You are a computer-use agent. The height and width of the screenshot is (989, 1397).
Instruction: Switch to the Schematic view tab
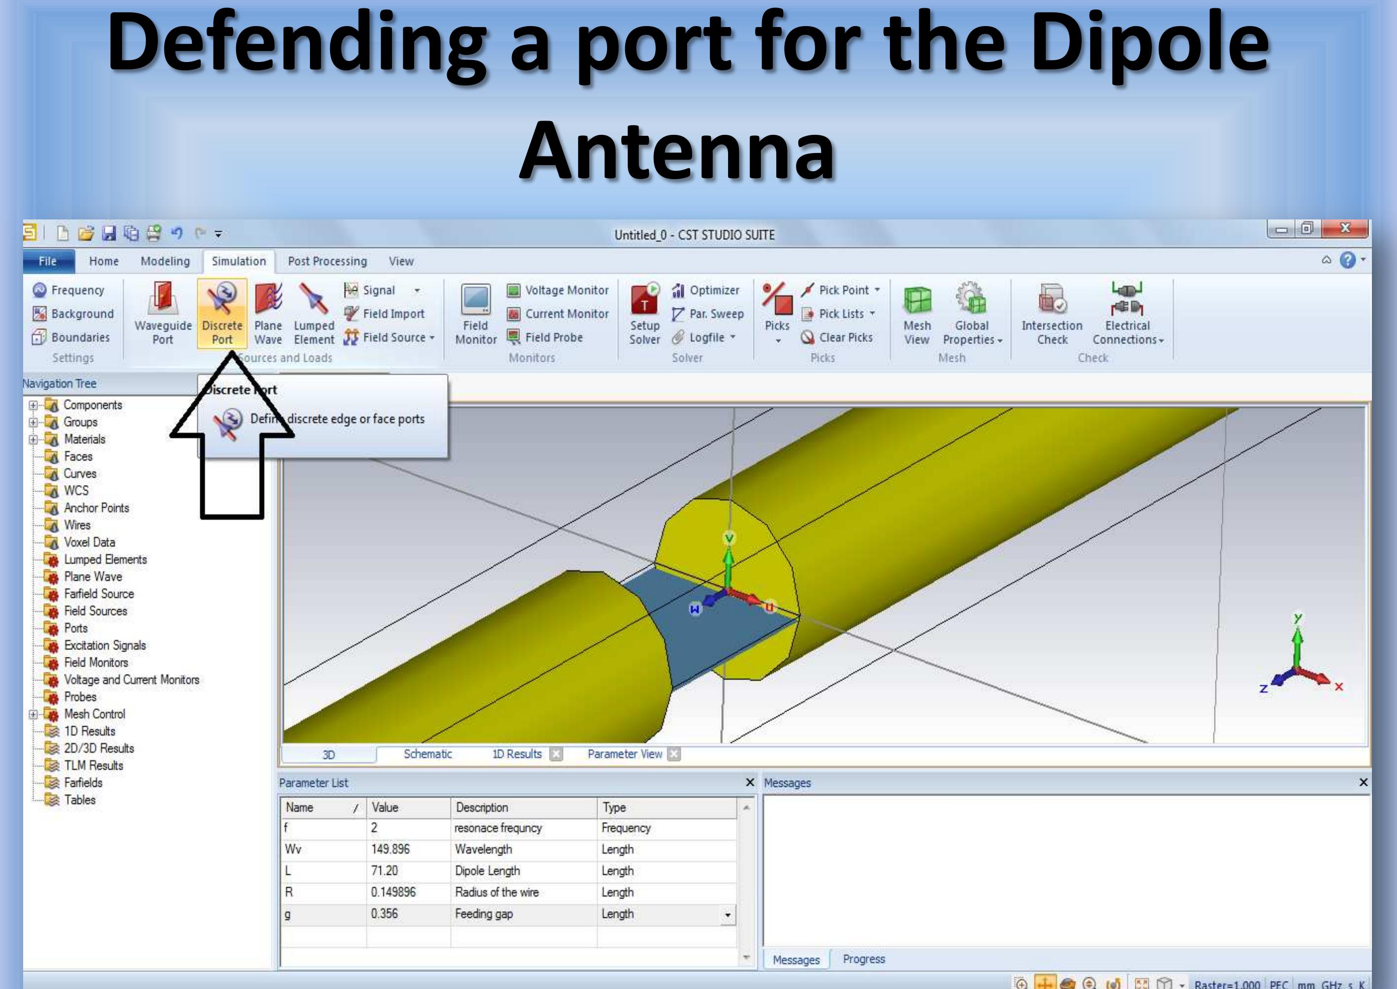click(427, 753)
